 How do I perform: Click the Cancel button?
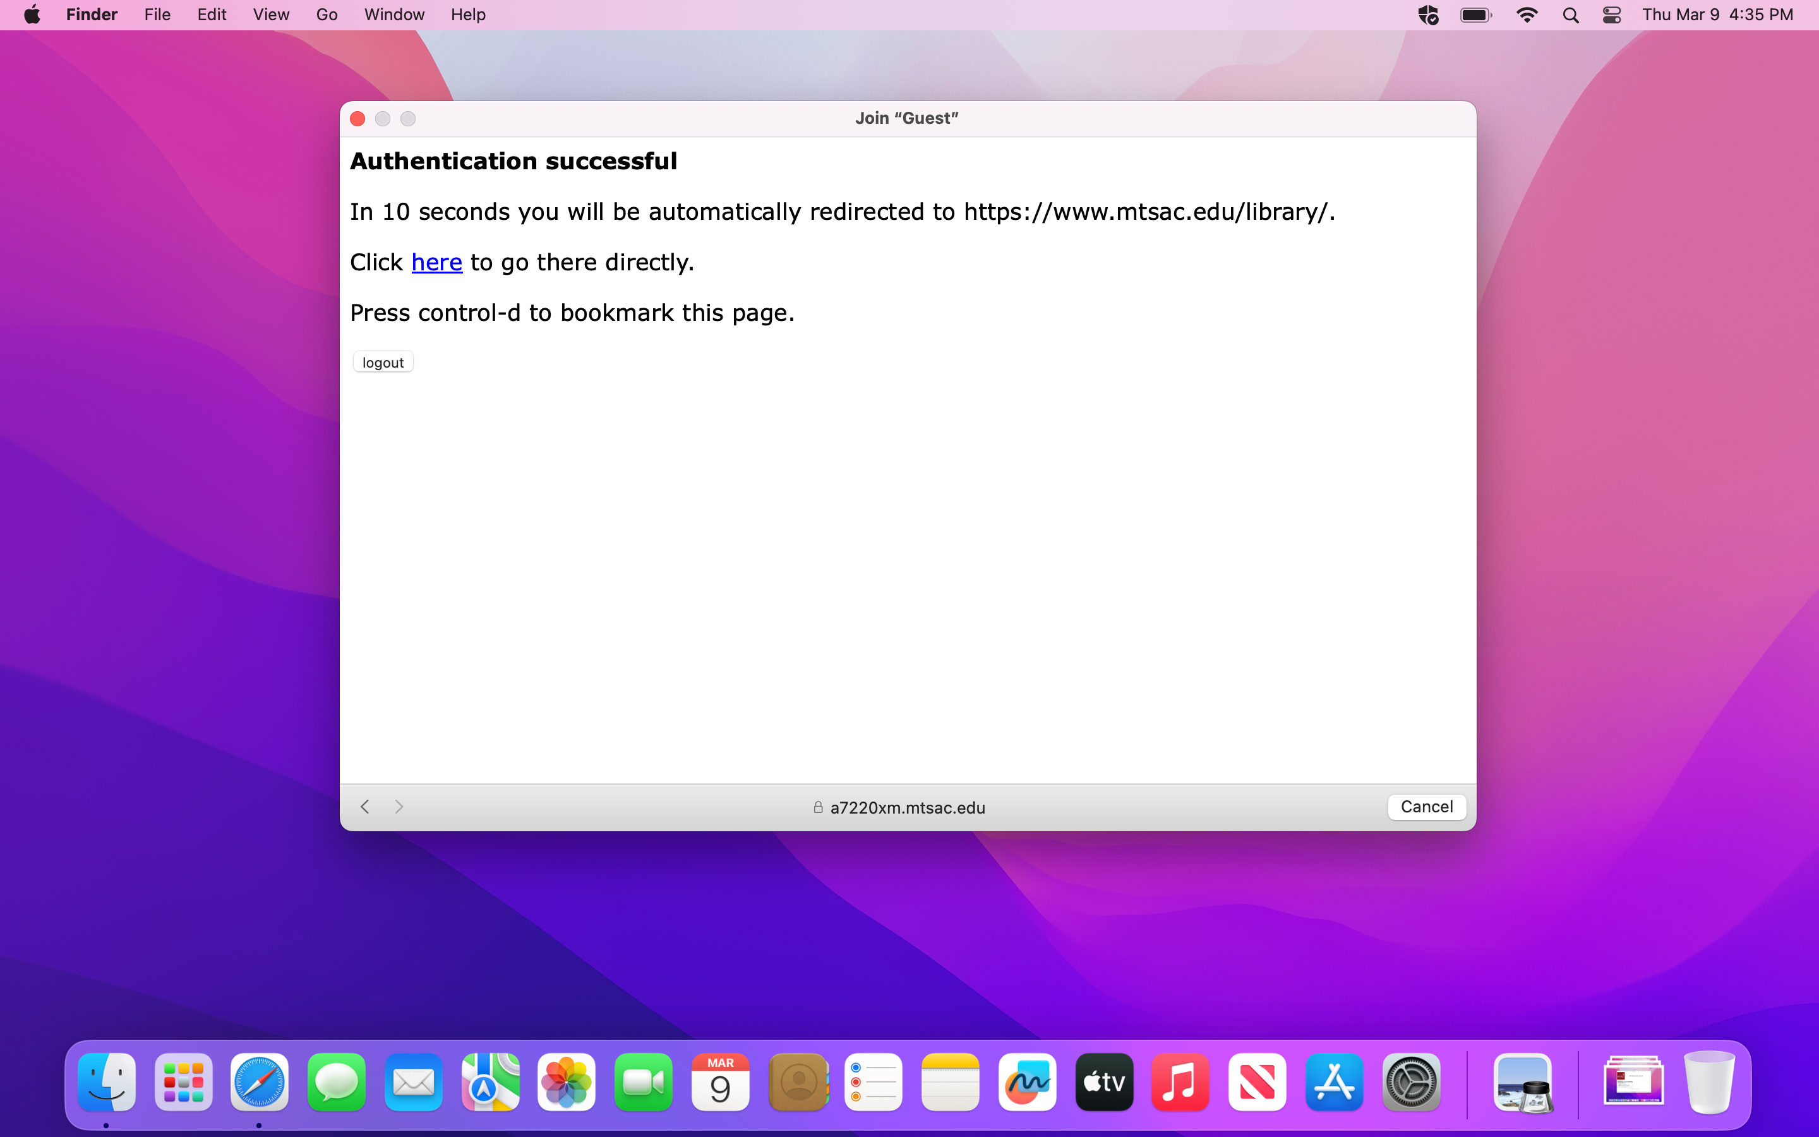click(x=1426, y=807)
